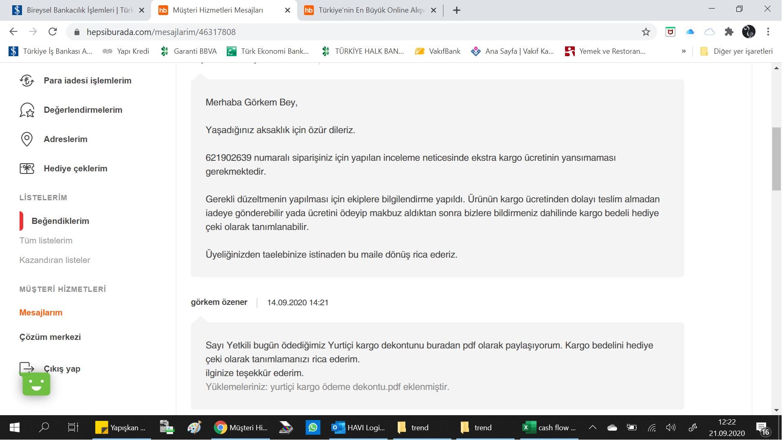This screenshot has height=440, width=782.
Task: Switch to Türkiye'nin En Büyük Online tab
Action: [365, 10]
